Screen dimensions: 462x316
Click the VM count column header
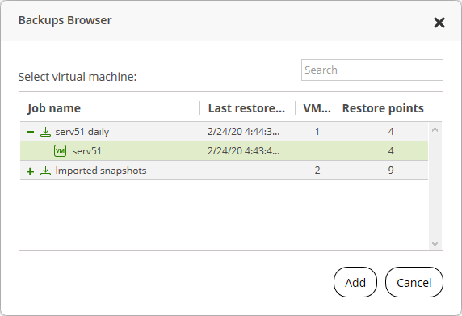click(317, 108)
